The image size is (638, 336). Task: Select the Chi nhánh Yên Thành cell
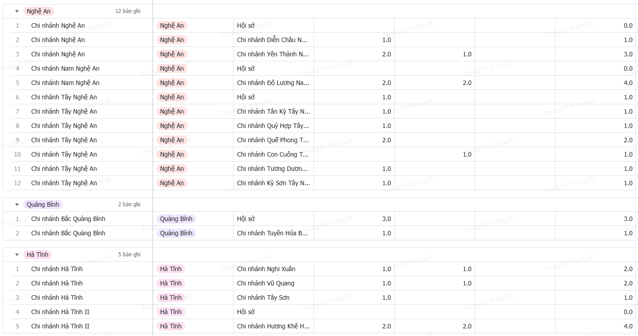[x=273, y=54]
